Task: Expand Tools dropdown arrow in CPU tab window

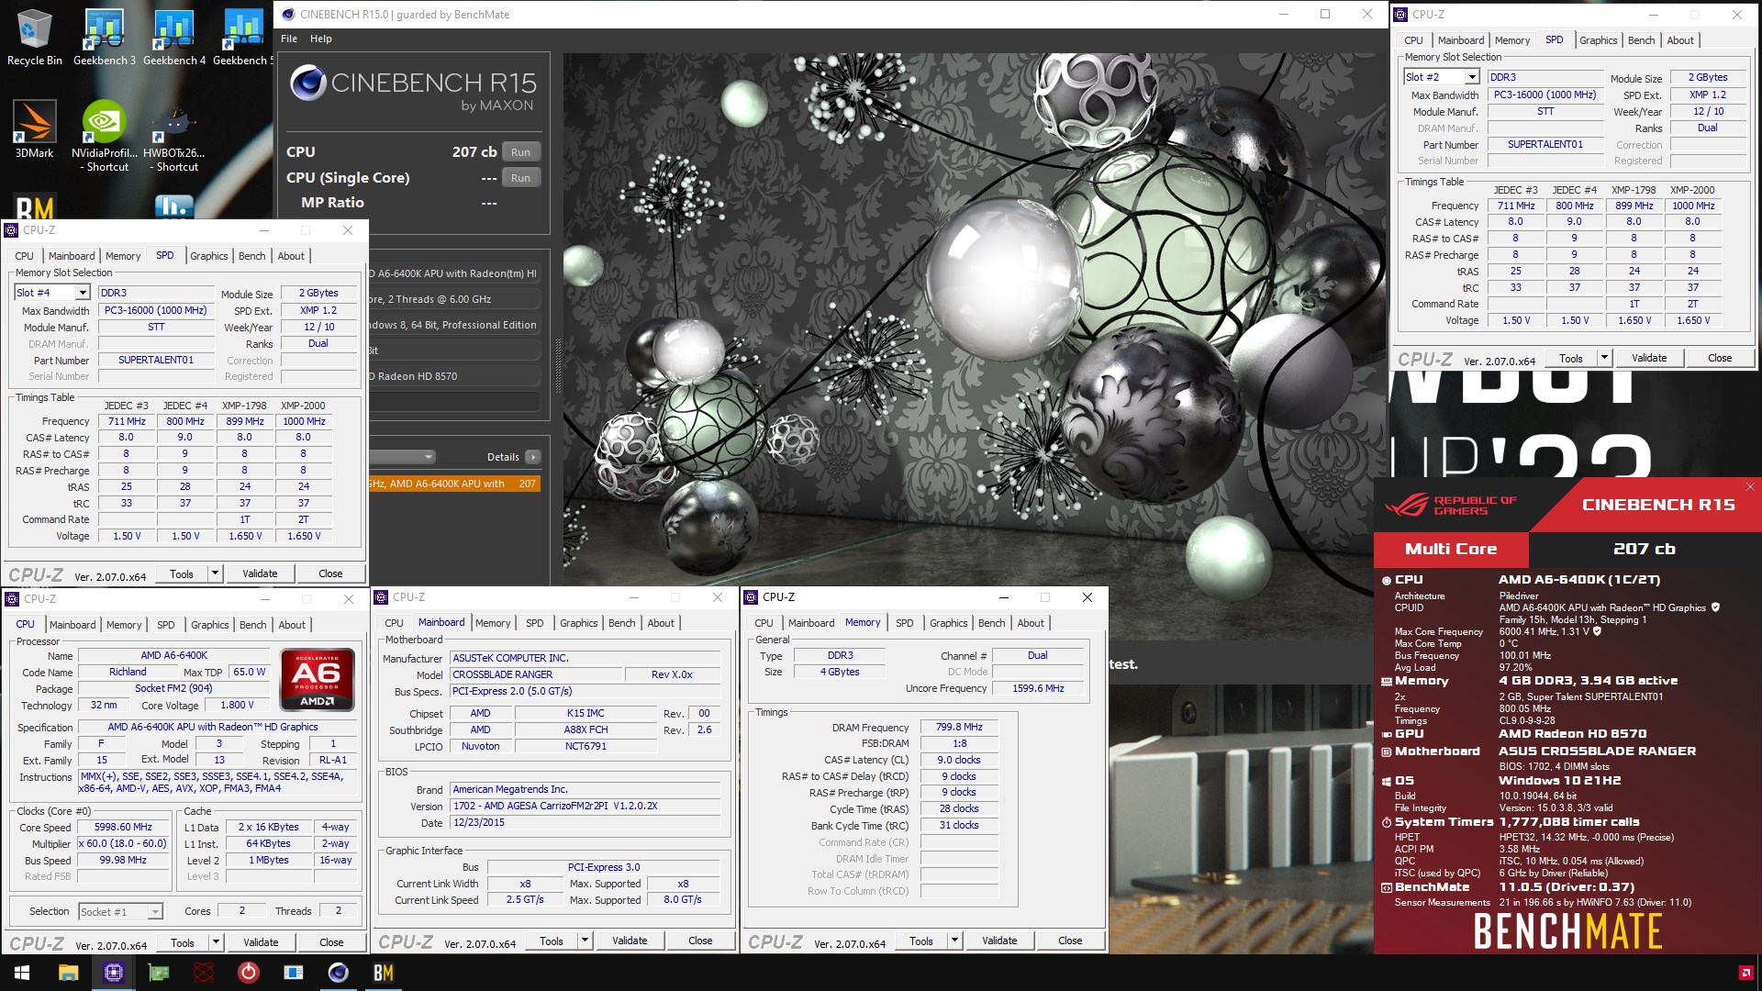Action: (x=216, y=942)
